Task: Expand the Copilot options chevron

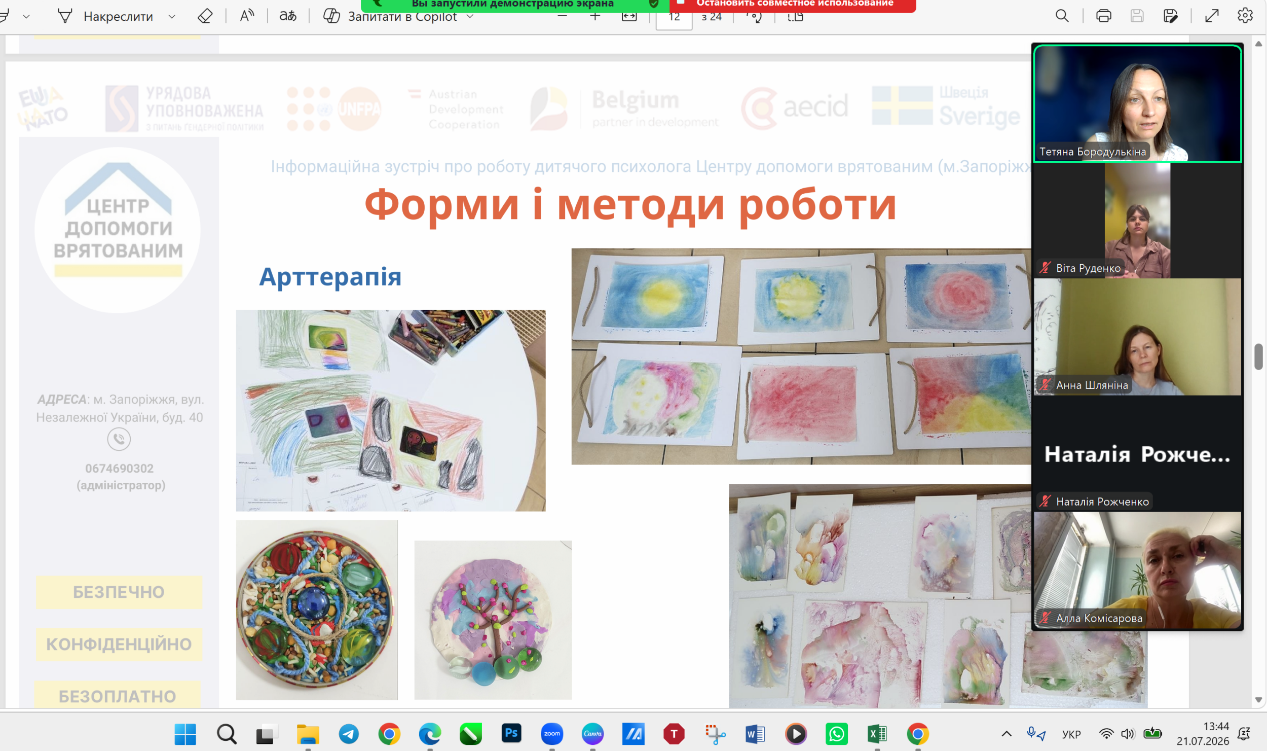Action: (470, 17)
